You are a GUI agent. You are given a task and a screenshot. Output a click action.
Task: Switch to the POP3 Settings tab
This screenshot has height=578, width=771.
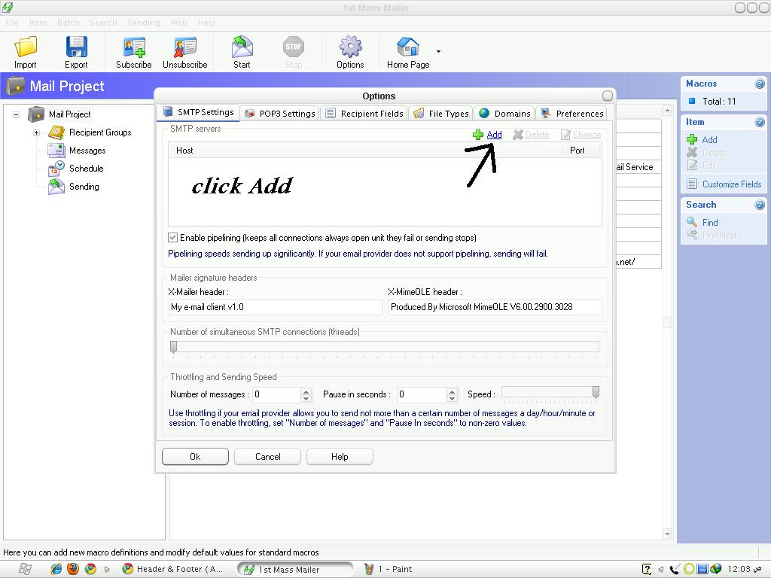tap(280, 114)
